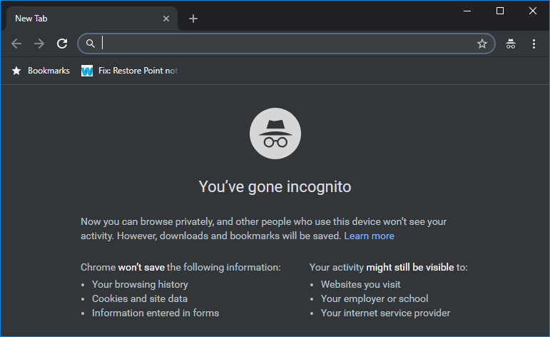
Task: Close the New Tab tab
Action: point(166,19)
